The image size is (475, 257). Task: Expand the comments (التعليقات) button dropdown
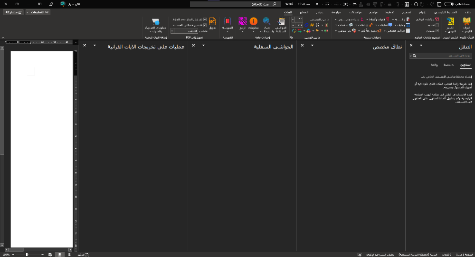(x=28, y=12)
